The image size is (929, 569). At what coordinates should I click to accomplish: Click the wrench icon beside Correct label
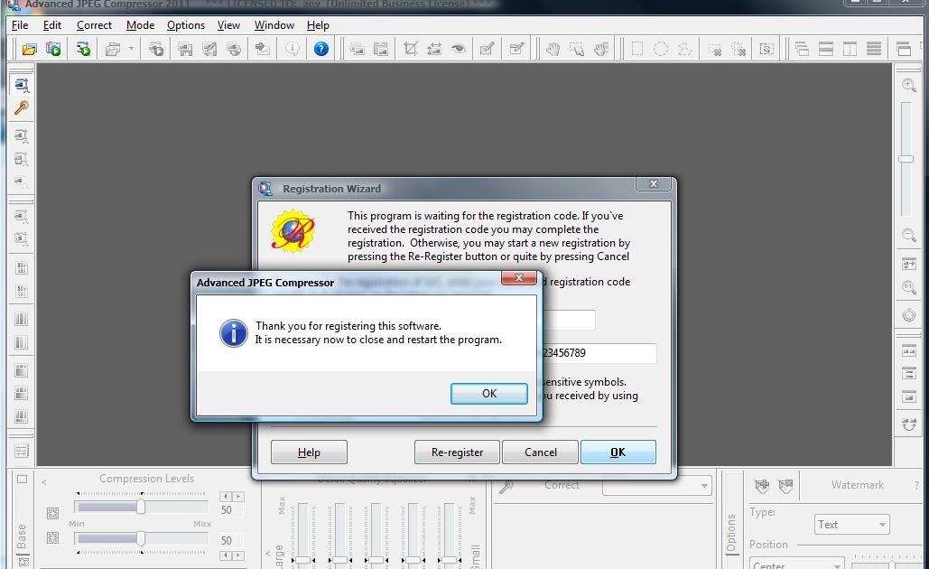click(x=506, y=487)
